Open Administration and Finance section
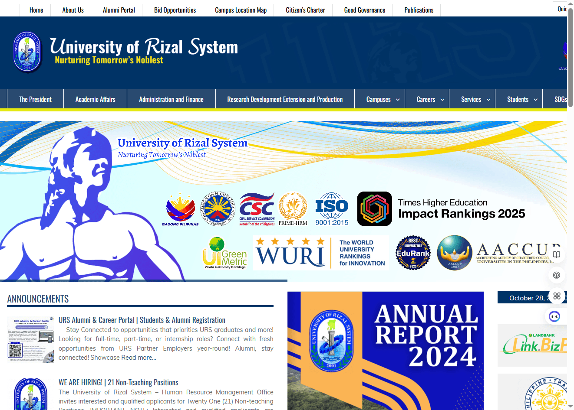 coord(171,99)
